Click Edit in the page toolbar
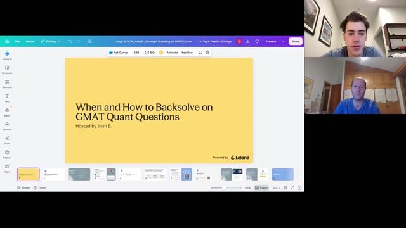Screen dimensions: 406x228 (136, 53)
